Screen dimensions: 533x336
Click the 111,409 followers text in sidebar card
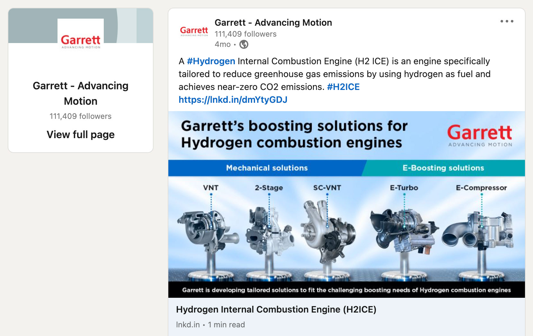[x=81, y=116]
